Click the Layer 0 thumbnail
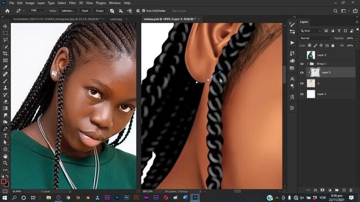 (311, 55)
